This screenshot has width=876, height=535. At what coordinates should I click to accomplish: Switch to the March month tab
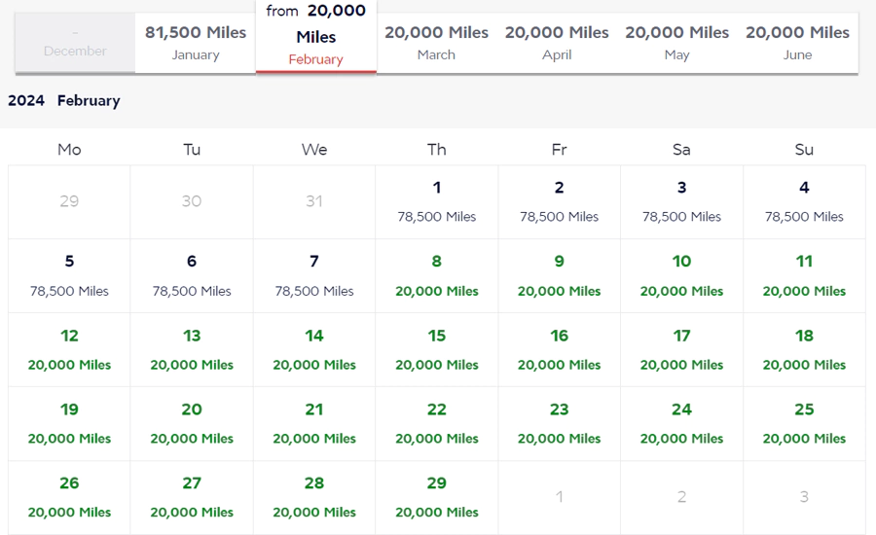[x=436, y=42]
